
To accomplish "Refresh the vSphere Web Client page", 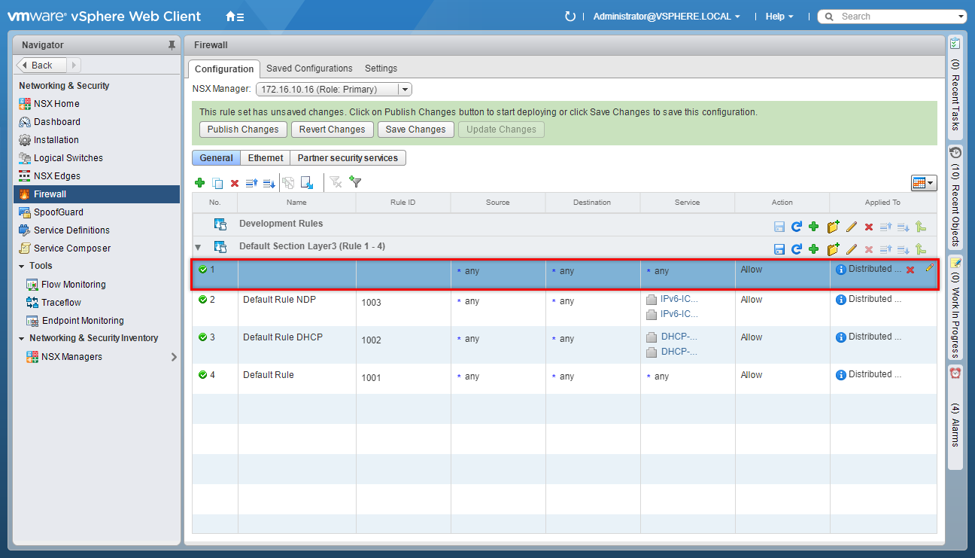I will click(570, 17).
